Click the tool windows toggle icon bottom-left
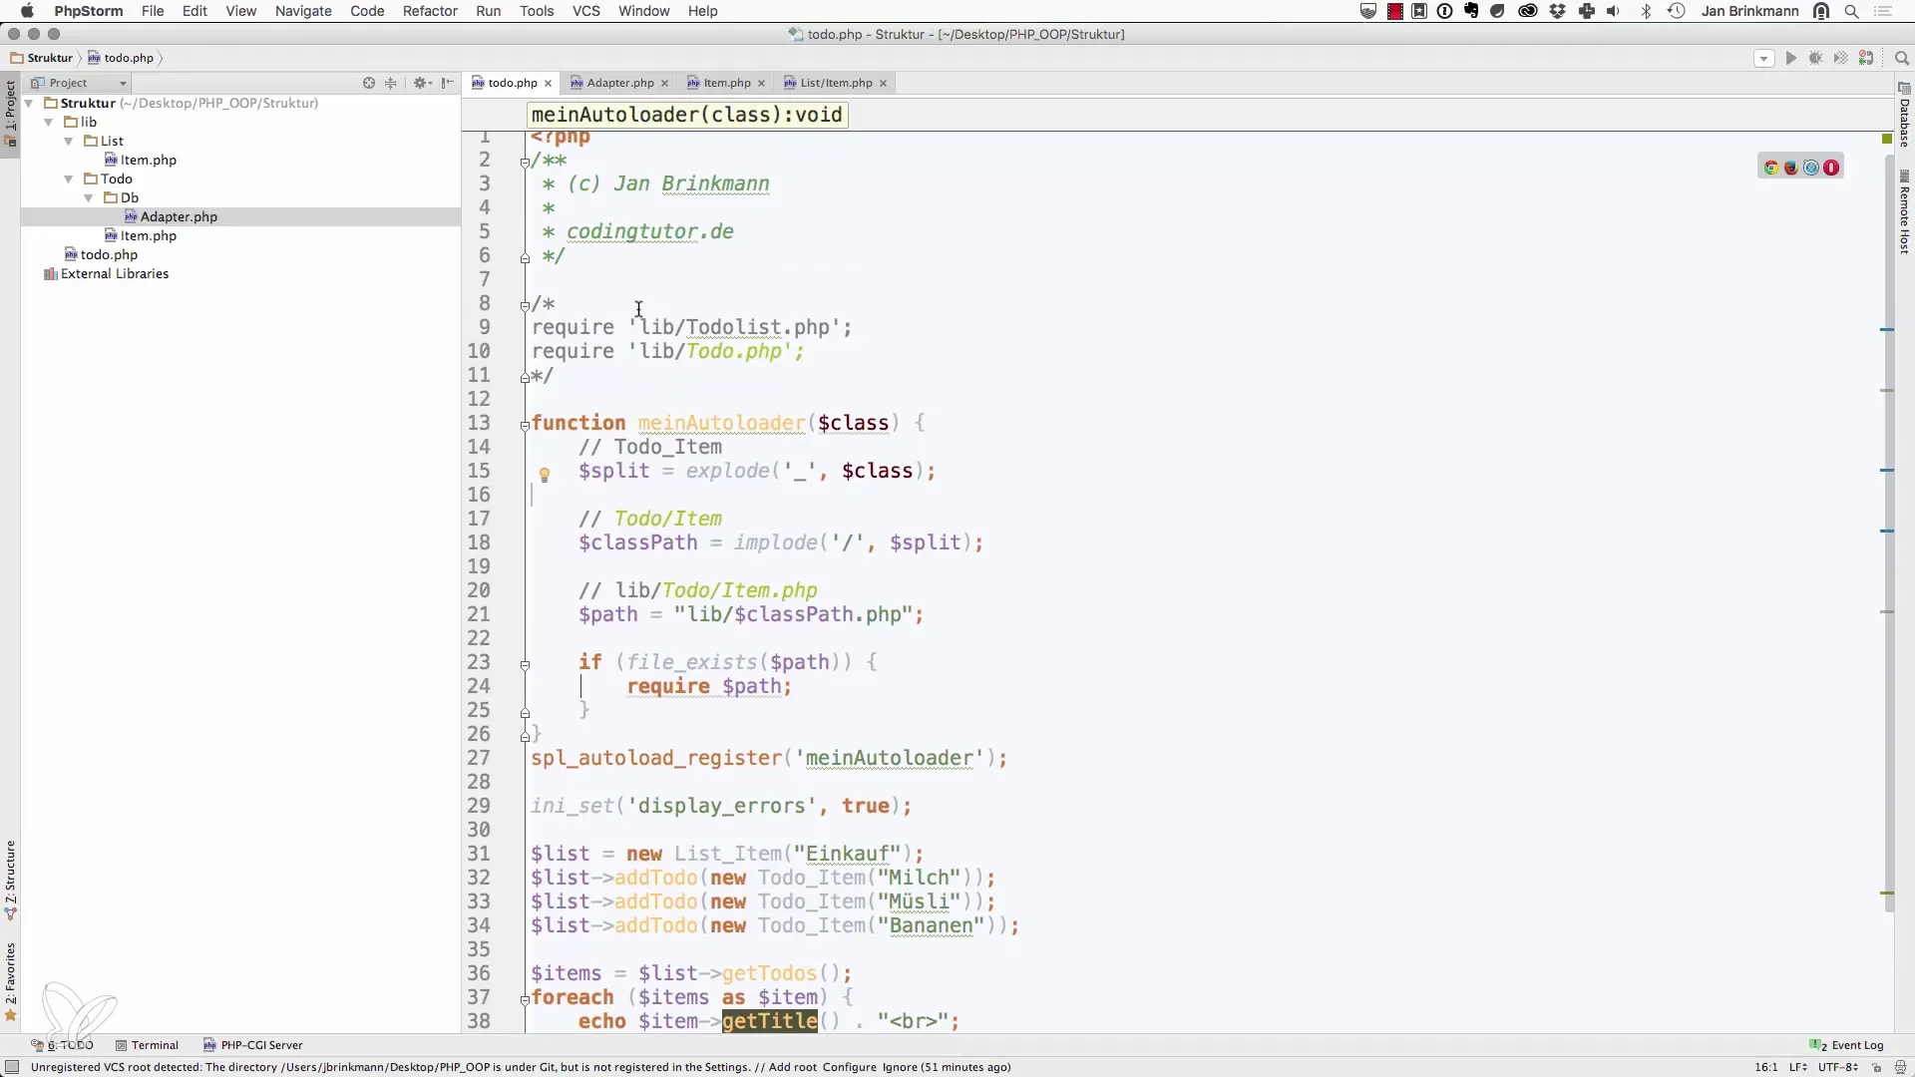The width and height of the screenshot is (1915, 1077). point(12,1067)
